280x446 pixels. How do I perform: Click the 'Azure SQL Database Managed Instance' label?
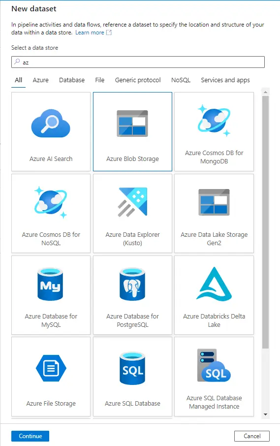click(x=214, y=402)
